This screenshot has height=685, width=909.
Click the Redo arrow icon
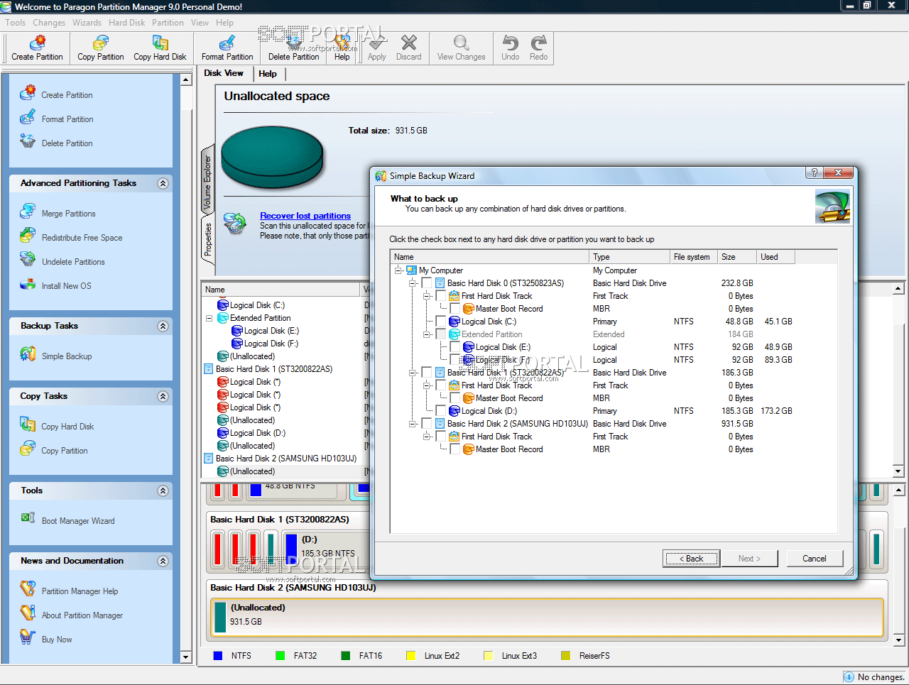click(538, 43)
